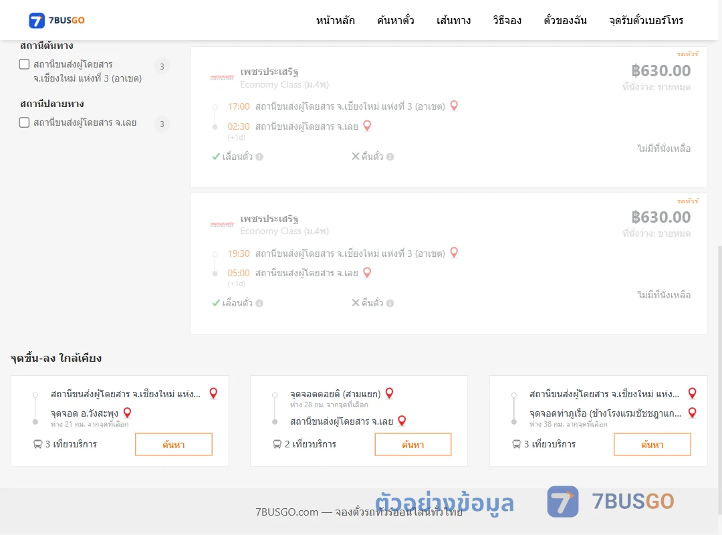Click info icon next to เลื่อนตั๋ว in 19:30 trip
Viewport: 722px width, 535px height.
259,303
